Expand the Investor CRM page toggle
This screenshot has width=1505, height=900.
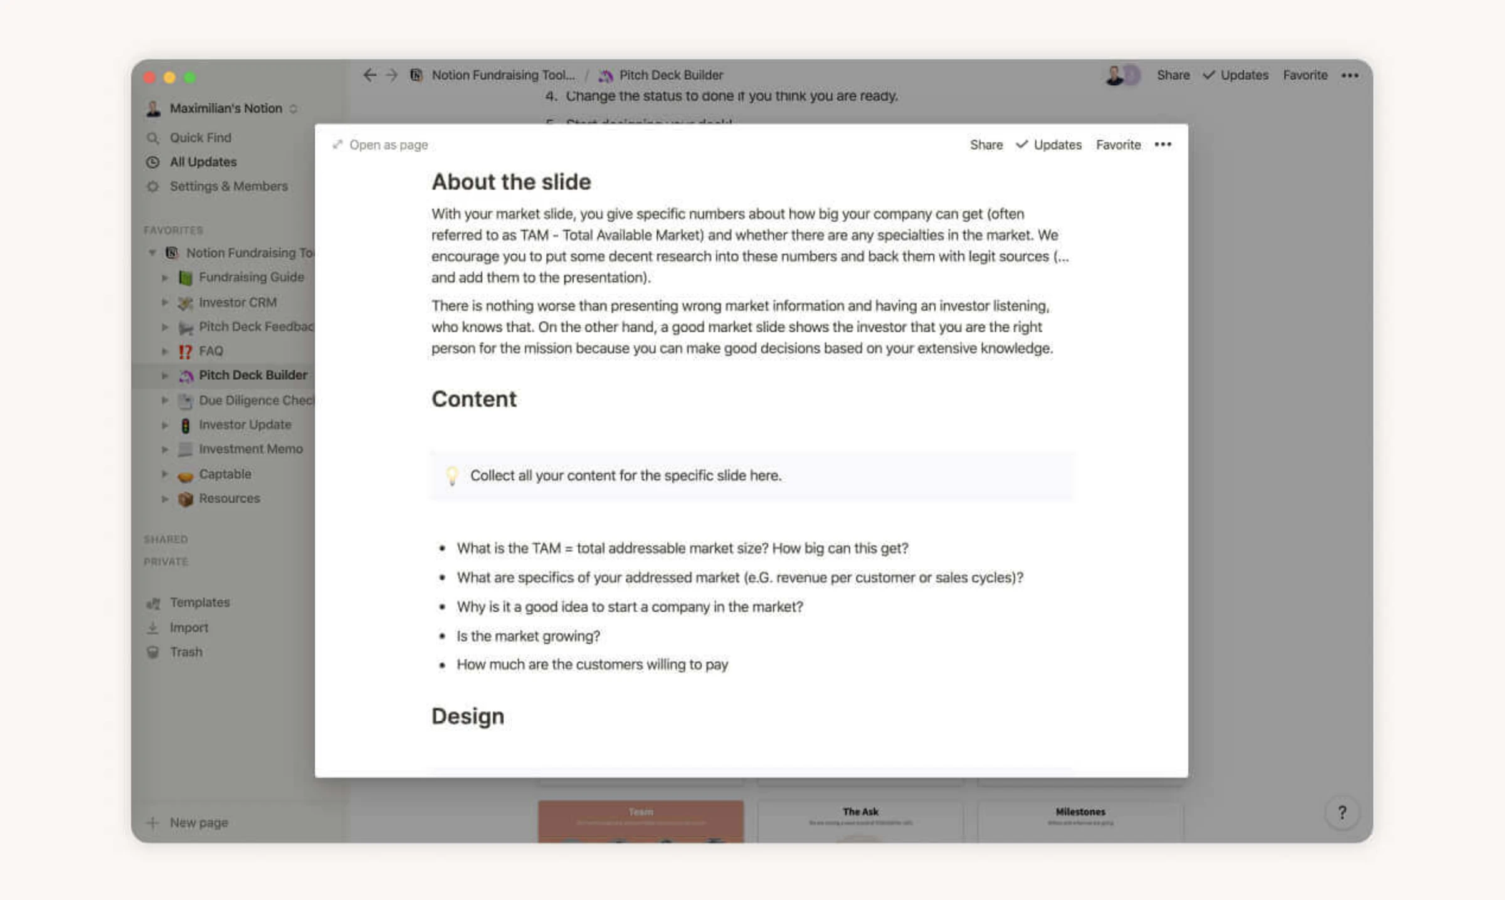[165, 302]
